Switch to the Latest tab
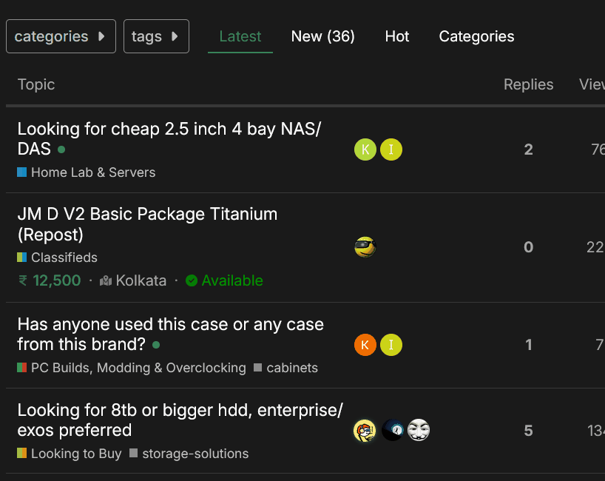 [x=240, y=36]
